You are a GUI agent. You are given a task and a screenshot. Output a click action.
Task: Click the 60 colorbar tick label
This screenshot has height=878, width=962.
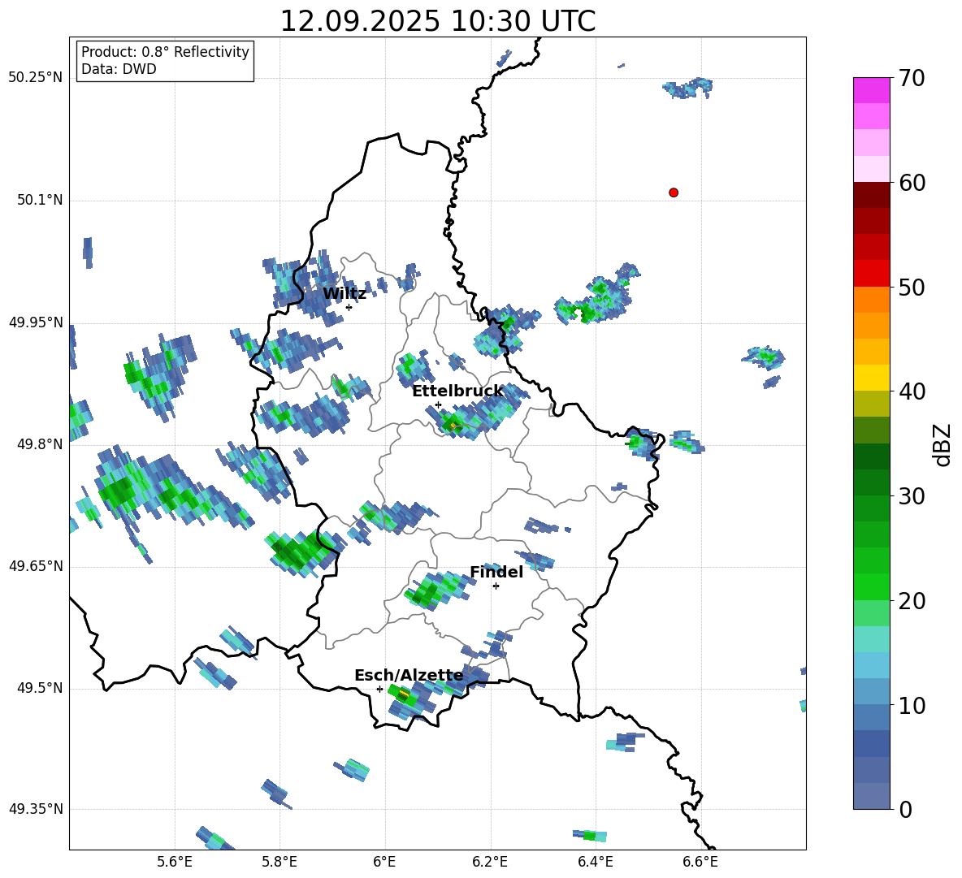tap(912, 183)
